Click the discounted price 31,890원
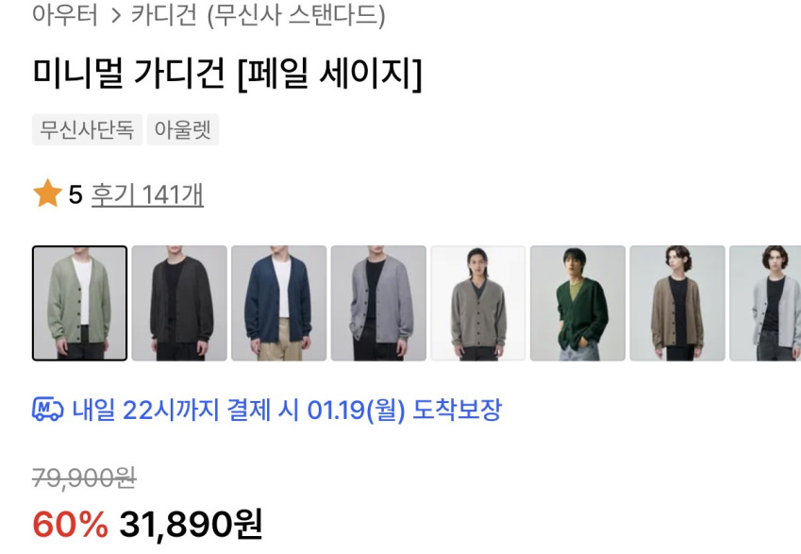 click(x=192, y=524)
